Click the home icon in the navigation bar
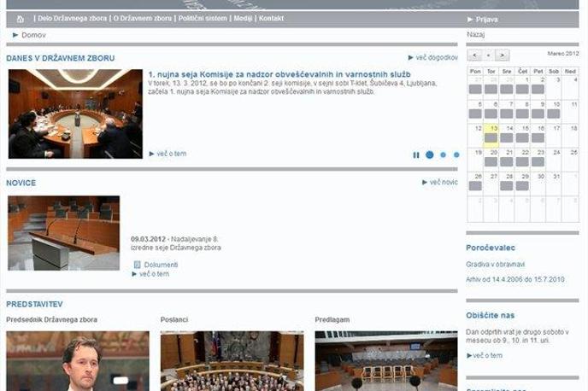The height and width of the screenshot is (391, 588). [x=21, y=19]
